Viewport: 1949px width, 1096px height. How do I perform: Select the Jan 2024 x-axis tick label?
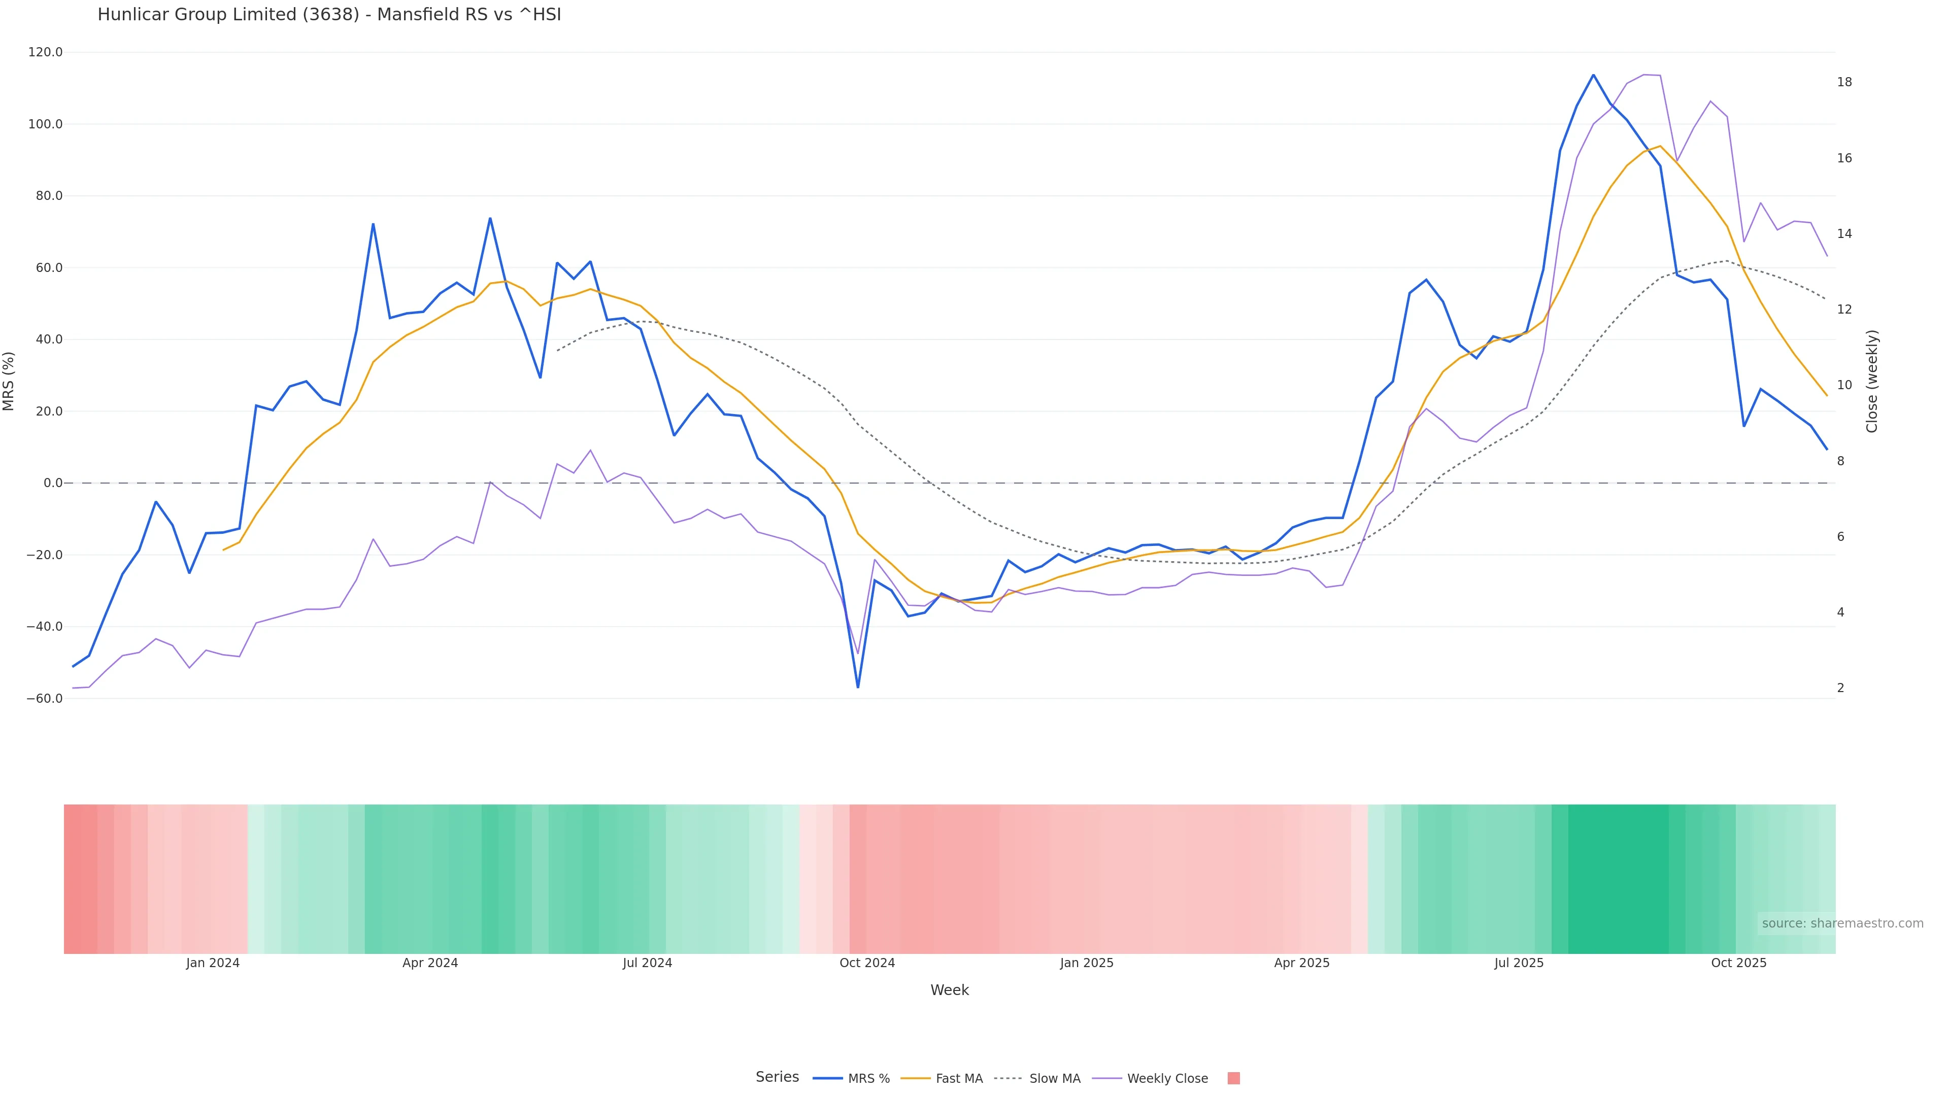(x=213, y=963)
